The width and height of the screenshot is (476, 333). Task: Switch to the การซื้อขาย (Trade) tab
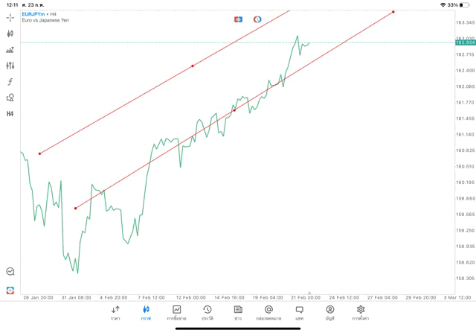176,312
